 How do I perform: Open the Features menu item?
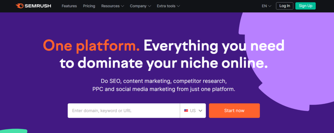pos(69,6)
